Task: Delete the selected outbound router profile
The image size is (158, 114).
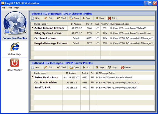Action: (x=126, y=67)
